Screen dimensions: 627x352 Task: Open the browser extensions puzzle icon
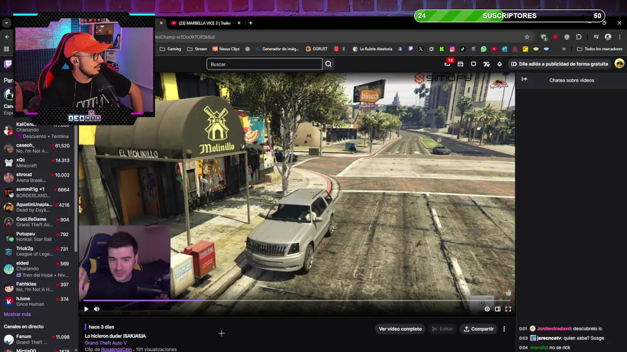point(579,37)
